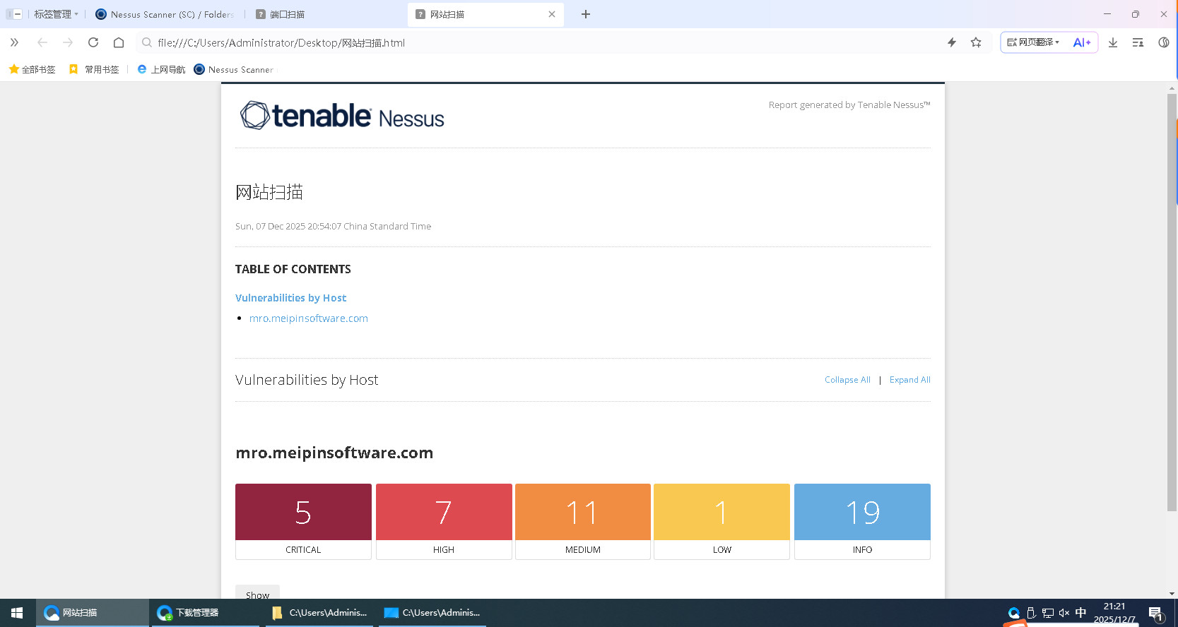Bookmark page with the star icon
Screen dimensions: 1178x627
click(976, 42)
